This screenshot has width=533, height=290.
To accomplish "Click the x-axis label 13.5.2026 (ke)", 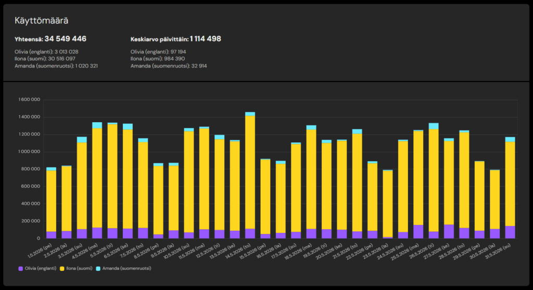I will (223, 252).
